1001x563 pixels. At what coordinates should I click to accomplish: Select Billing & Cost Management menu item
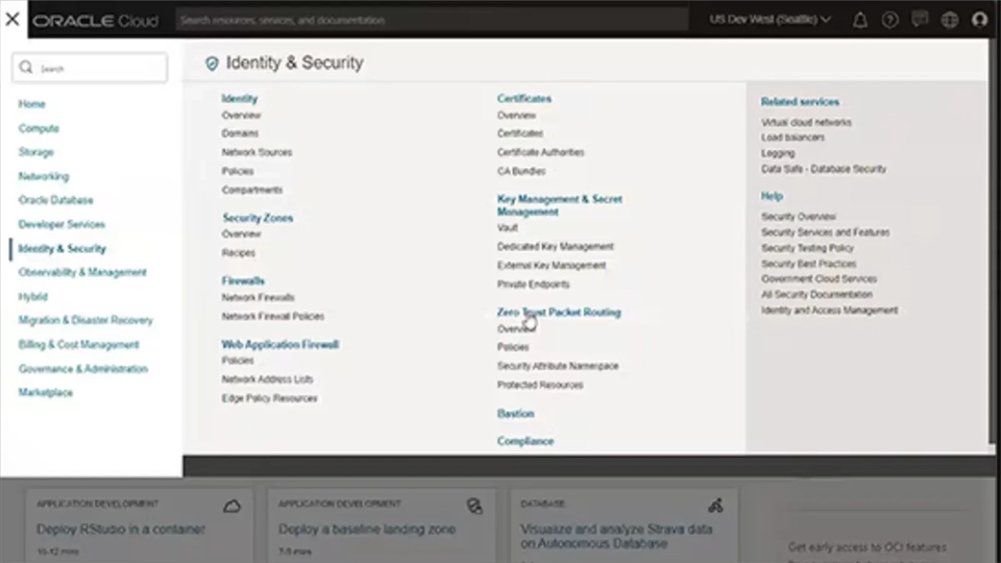[x=79, y=345]
